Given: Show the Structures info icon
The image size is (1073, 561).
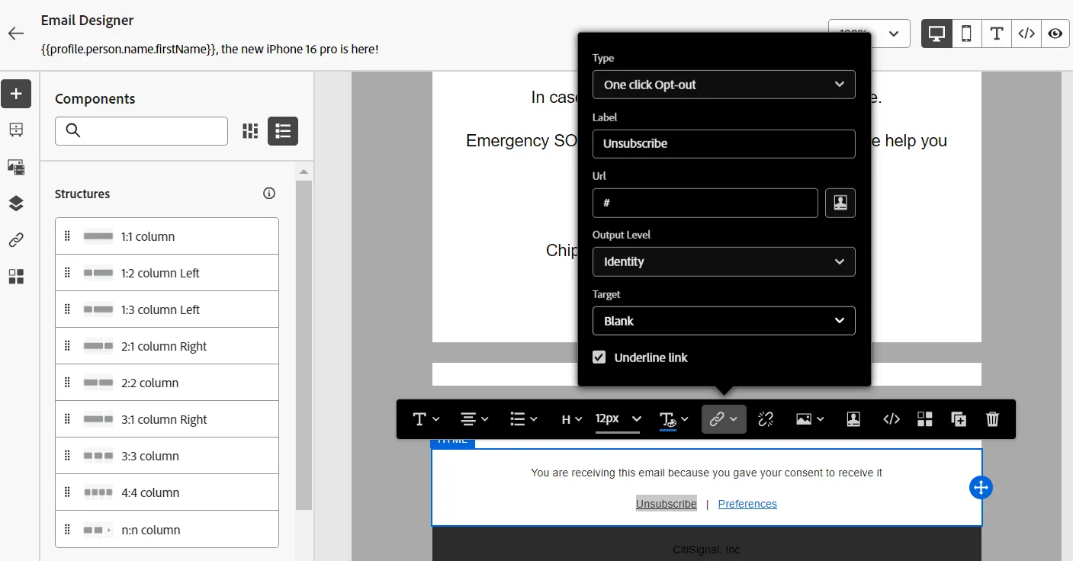Looking at the screenshot, I should [269, 194].
